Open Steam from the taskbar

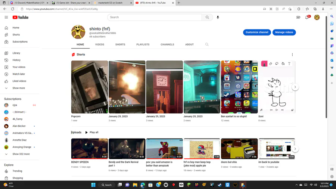coord(220,185)
